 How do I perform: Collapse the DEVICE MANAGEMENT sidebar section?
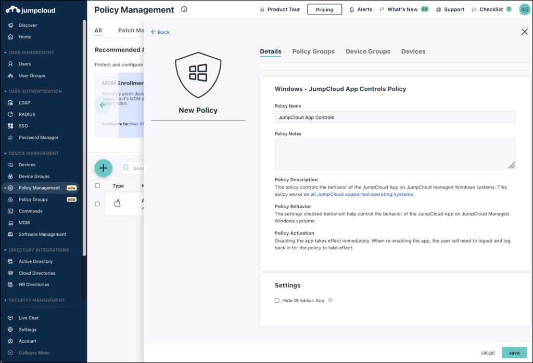33,153
